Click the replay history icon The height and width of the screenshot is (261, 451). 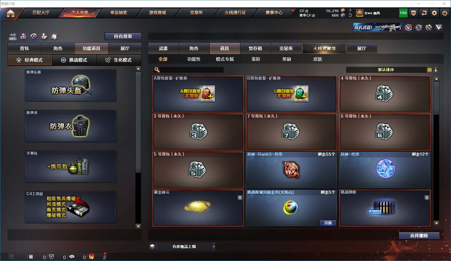point(34,36)
